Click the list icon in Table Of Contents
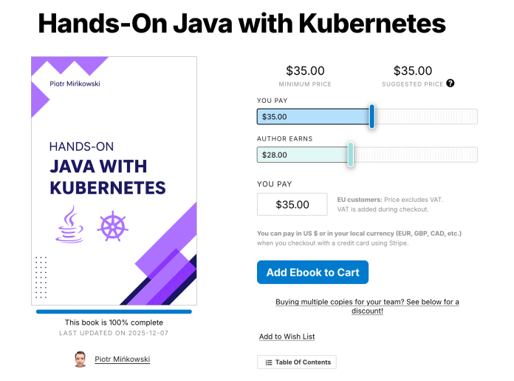Screen dimensions: 514x381 pyautogui.click(x=268, y=363)
